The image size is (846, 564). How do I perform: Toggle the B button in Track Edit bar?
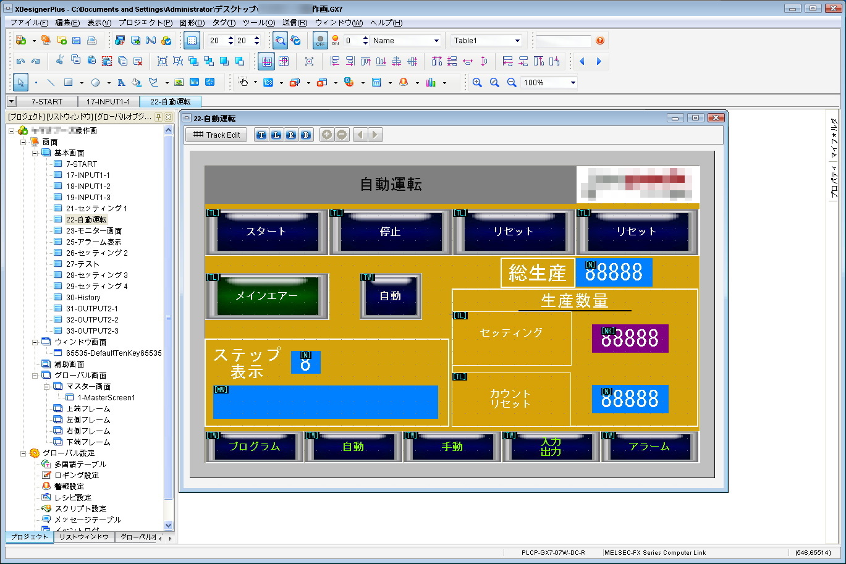[306, 135]
